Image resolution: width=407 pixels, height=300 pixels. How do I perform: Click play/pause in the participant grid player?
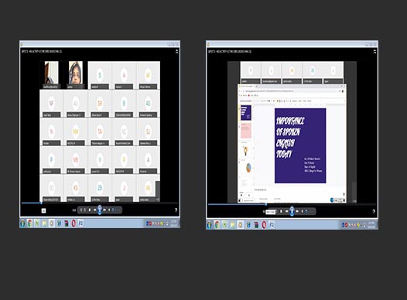99,210
